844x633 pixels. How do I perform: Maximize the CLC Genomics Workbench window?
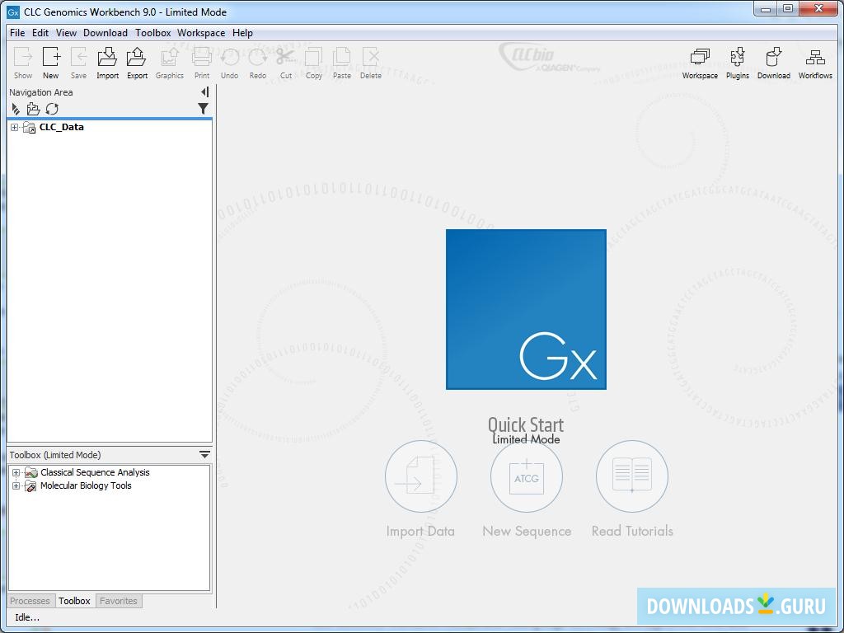tap(787, 8)
